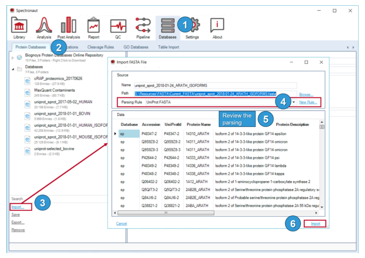Click the MaxQuant Contaminents file icon
The image size is (365, 258).
tap(27, 93)
